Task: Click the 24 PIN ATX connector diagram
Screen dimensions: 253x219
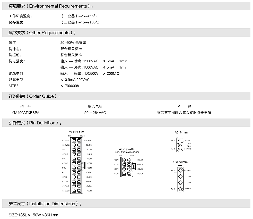Action: tap(77, 165)
